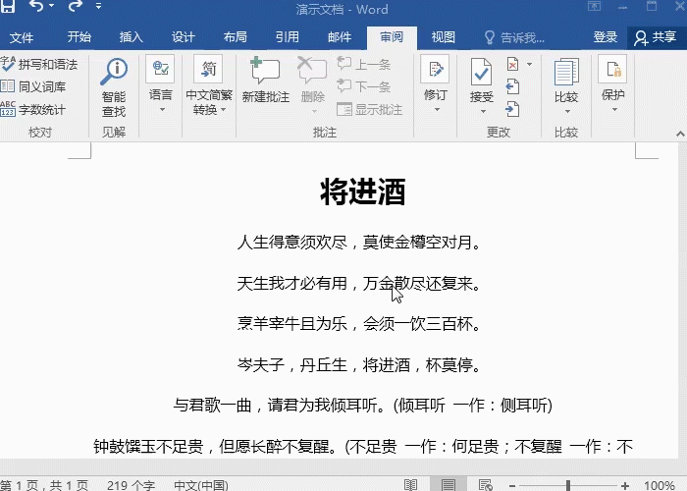Expand the 保护 dropdown arrow

coord(614,110)
